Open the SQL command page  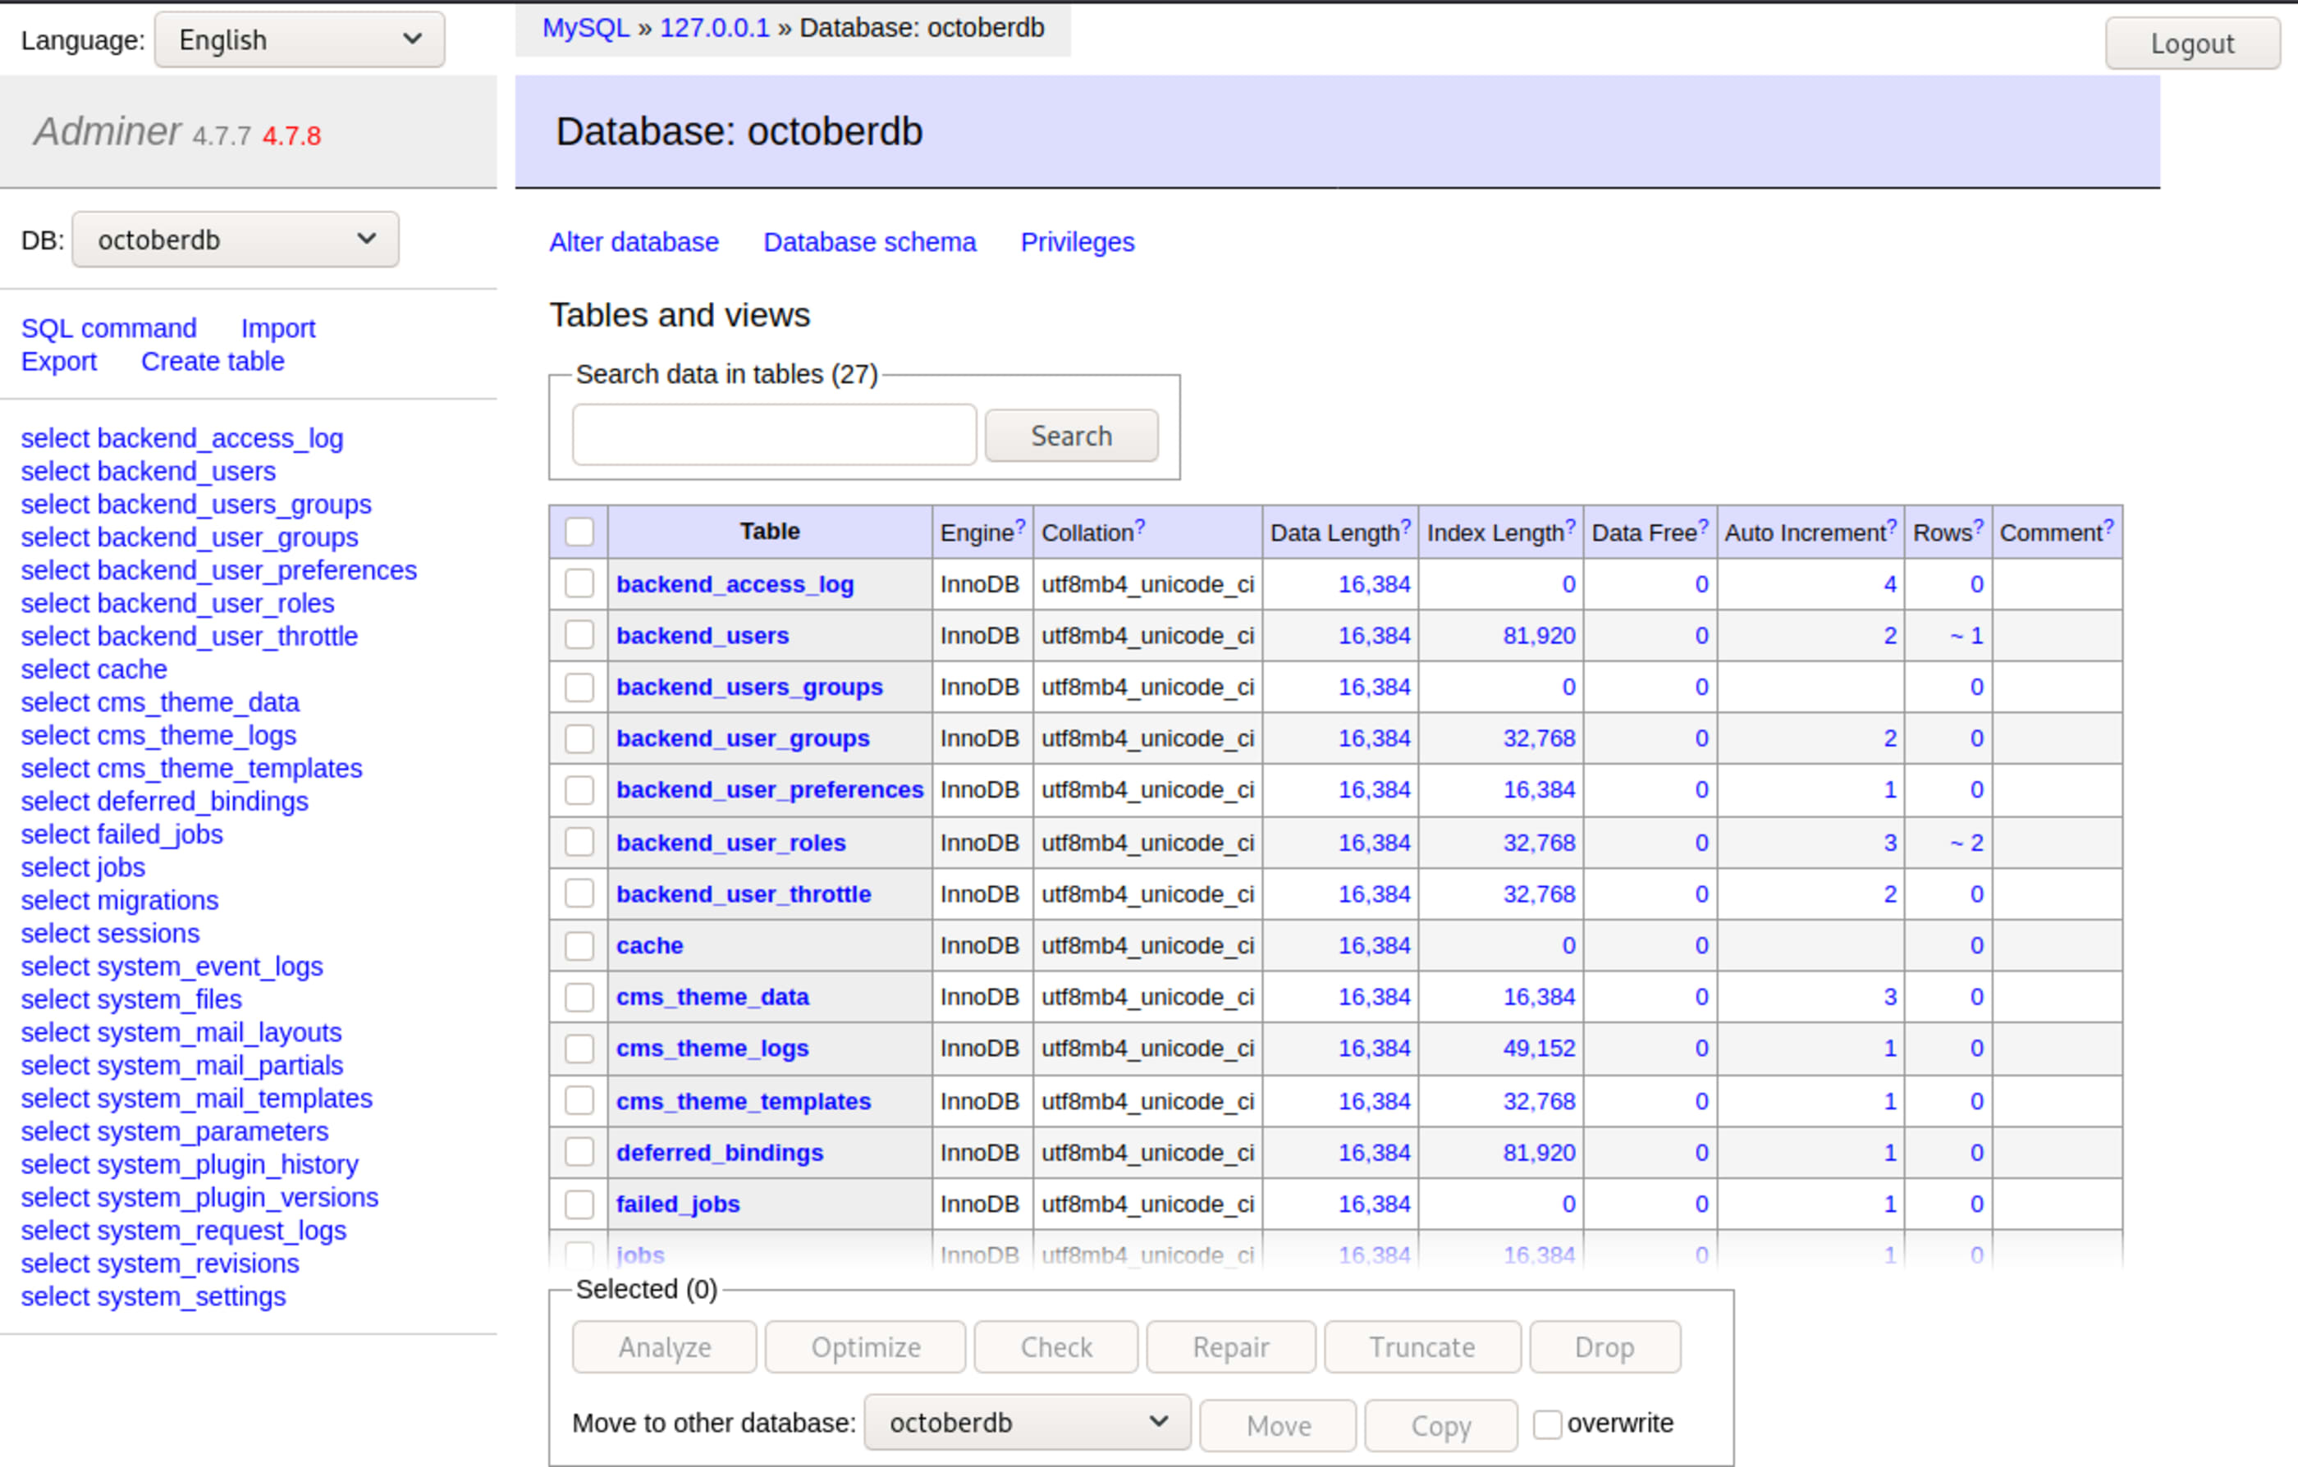pyautogui.click(x=109, y=328)
